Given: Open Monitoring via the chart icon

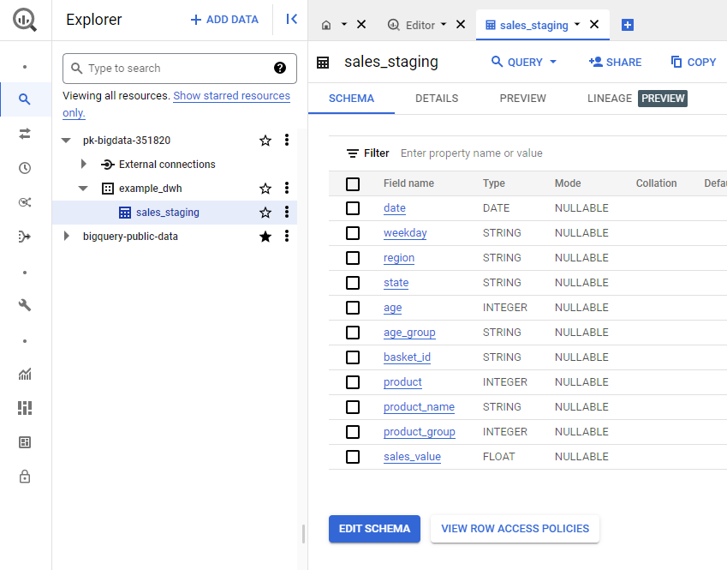Looking at the screenshot, I should tap(24, 375).
